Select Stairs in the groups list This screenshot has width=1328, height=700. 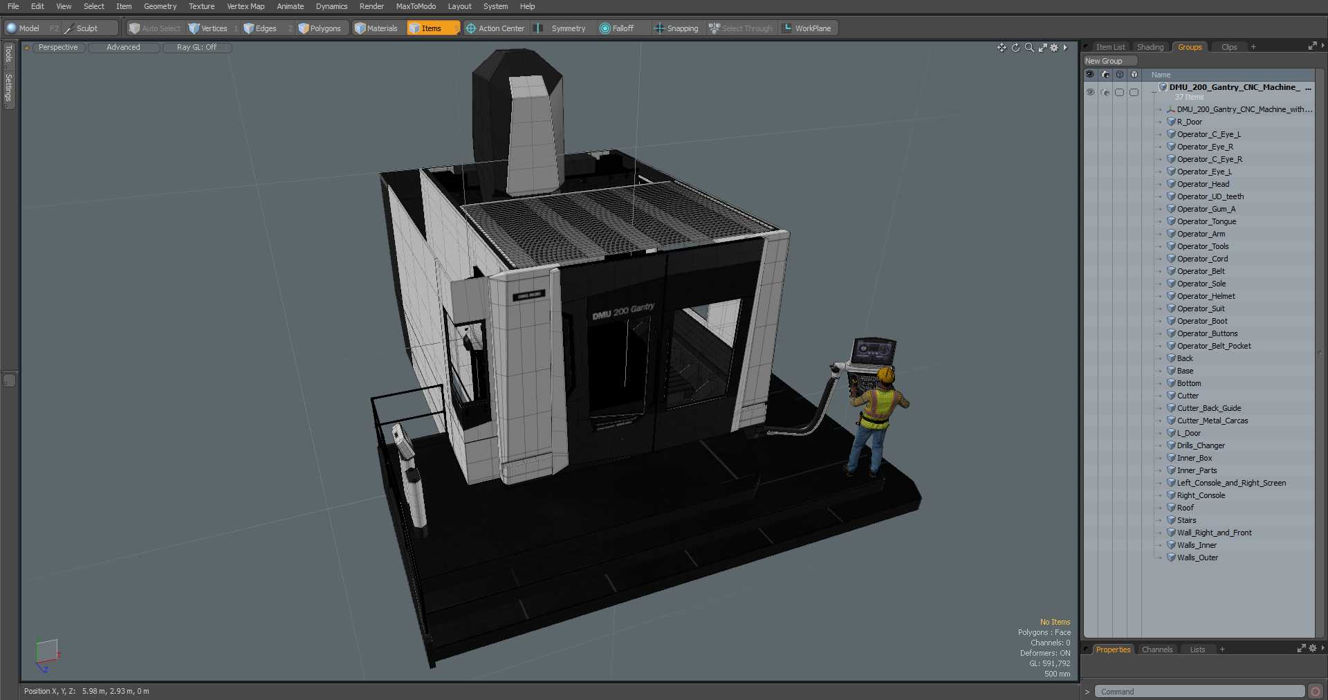click(1186, 520)
